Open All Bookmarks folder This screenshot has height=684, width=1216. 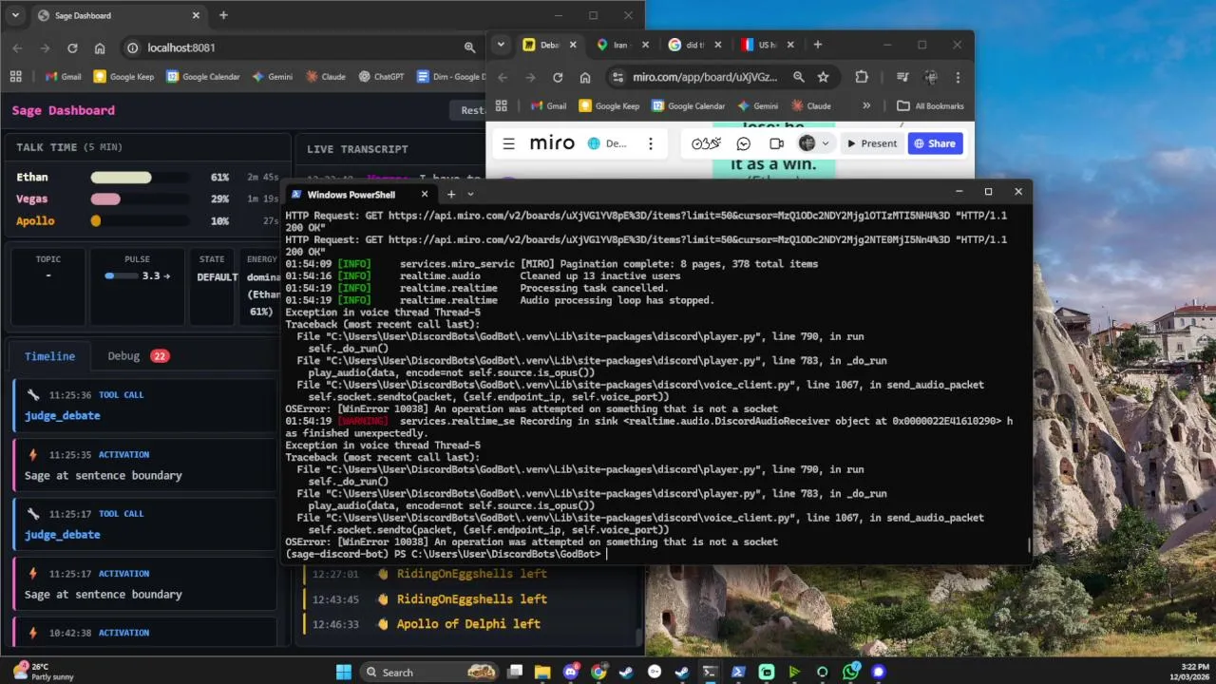pyautogui.click(x=930, y=106)
